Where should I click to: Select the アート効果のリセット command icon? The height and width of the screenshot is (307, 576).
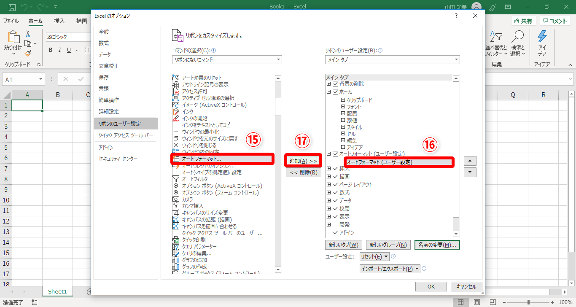click(176, 78)
